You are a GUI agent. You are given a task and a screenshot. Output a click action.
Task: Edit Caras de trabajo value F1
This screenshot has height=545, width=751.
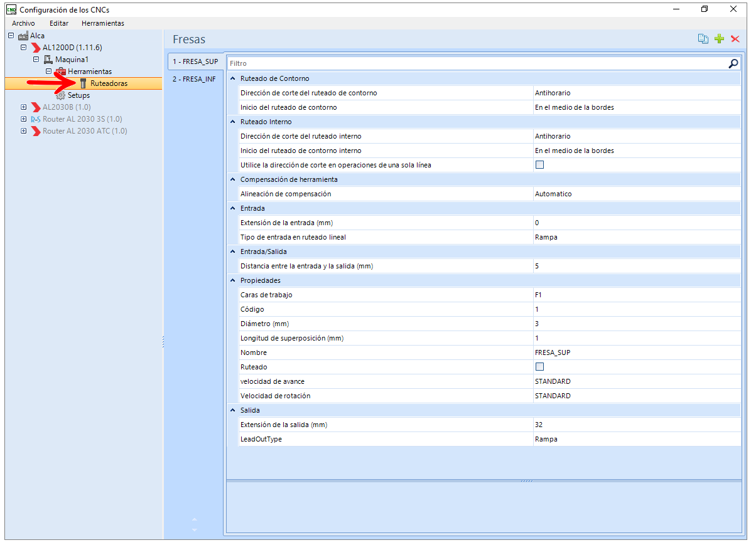click(637, 295)
